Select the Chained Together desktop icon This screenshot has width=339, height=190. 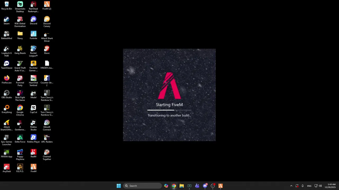click(x=47, y=155)
